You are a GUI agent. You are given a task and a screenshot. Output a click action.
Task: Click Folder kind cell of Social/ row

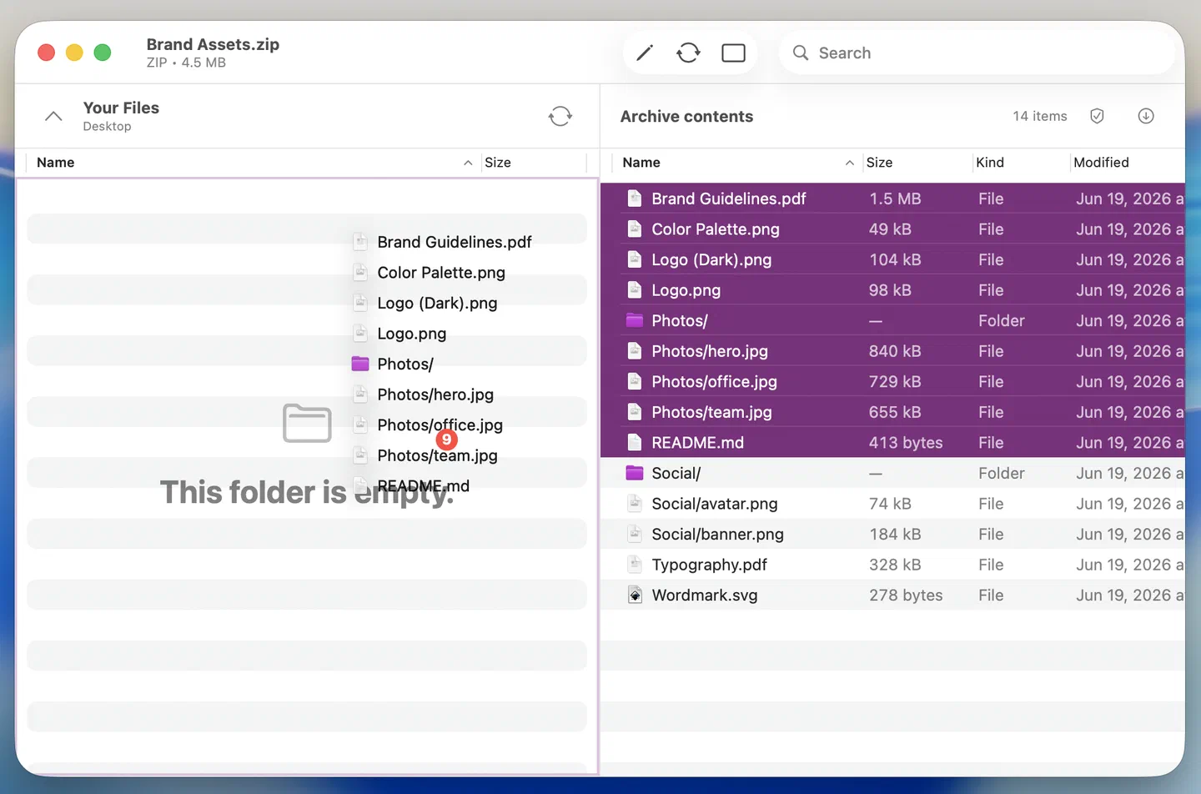click(x=1002, y=473)
